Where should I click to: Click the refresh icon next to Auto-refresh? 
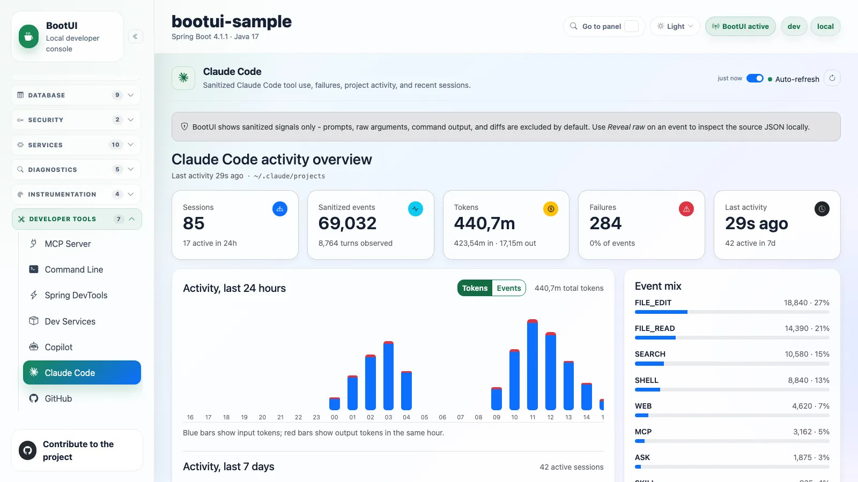coord(832,78)
